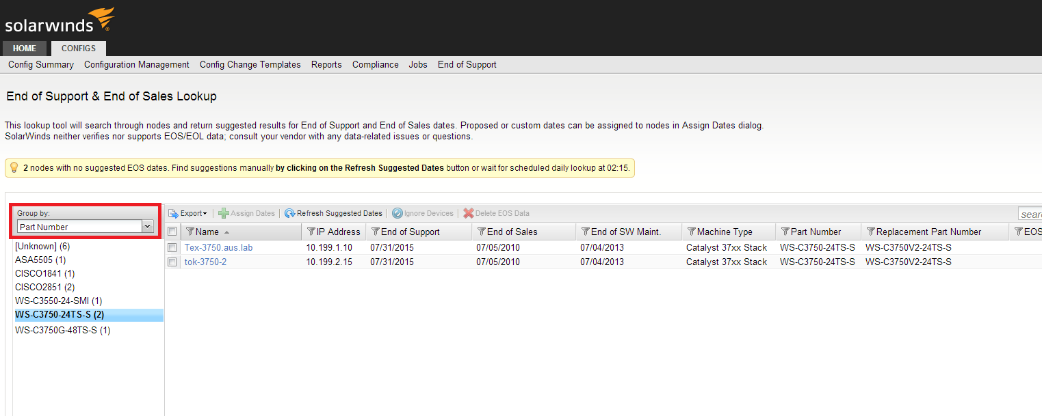Open the tok-3750-2 node link

(x=205, y=262)
